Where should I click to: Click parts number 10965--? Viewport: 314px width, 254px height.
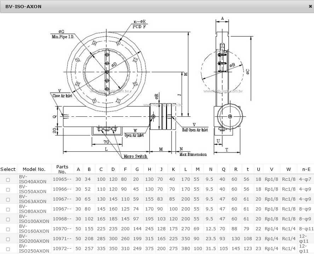click(x=62, y=179)
